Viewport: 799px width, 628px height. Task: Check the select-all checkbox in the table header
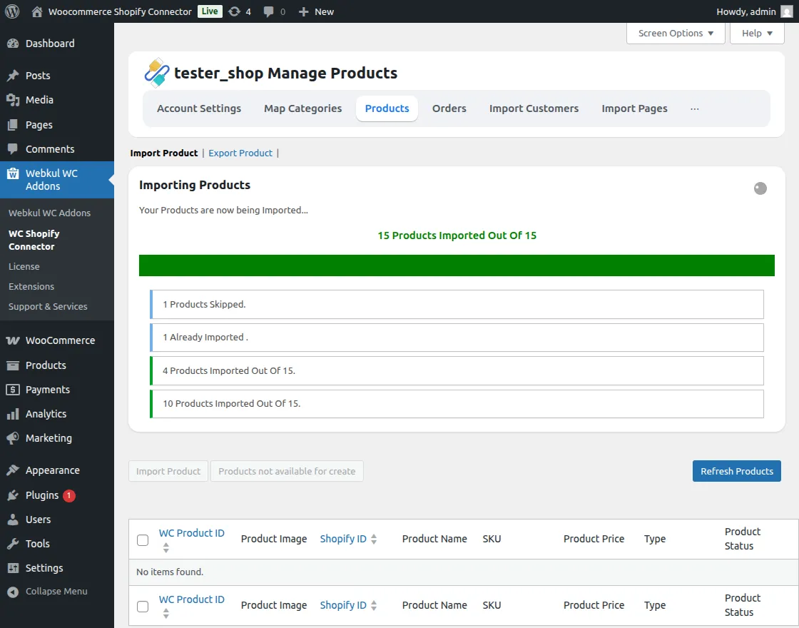pyautogui.click(x=143, y=540)
